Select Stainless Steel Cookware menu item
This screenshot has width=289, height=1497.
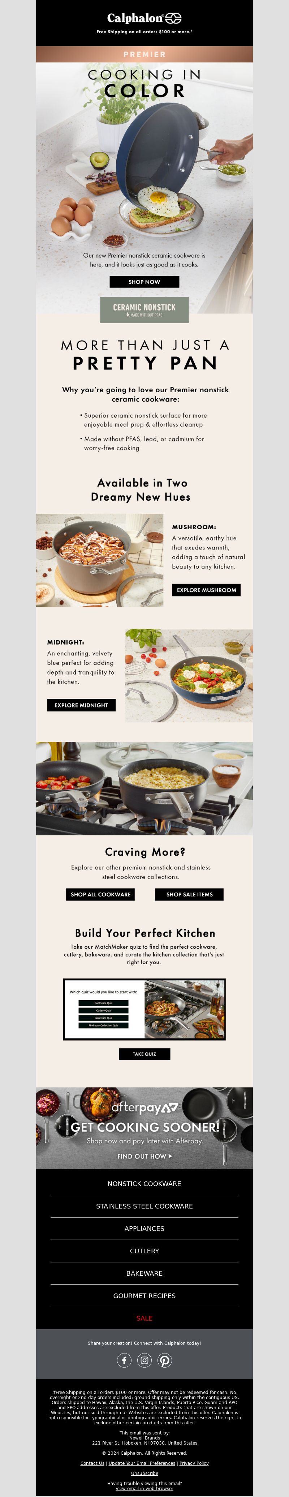144,1206
